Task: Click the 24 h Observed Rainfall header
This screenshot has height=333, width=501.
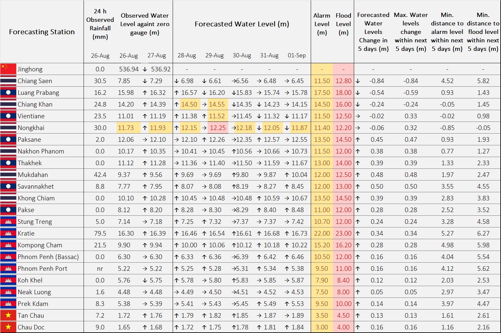Action: point(100,24)
